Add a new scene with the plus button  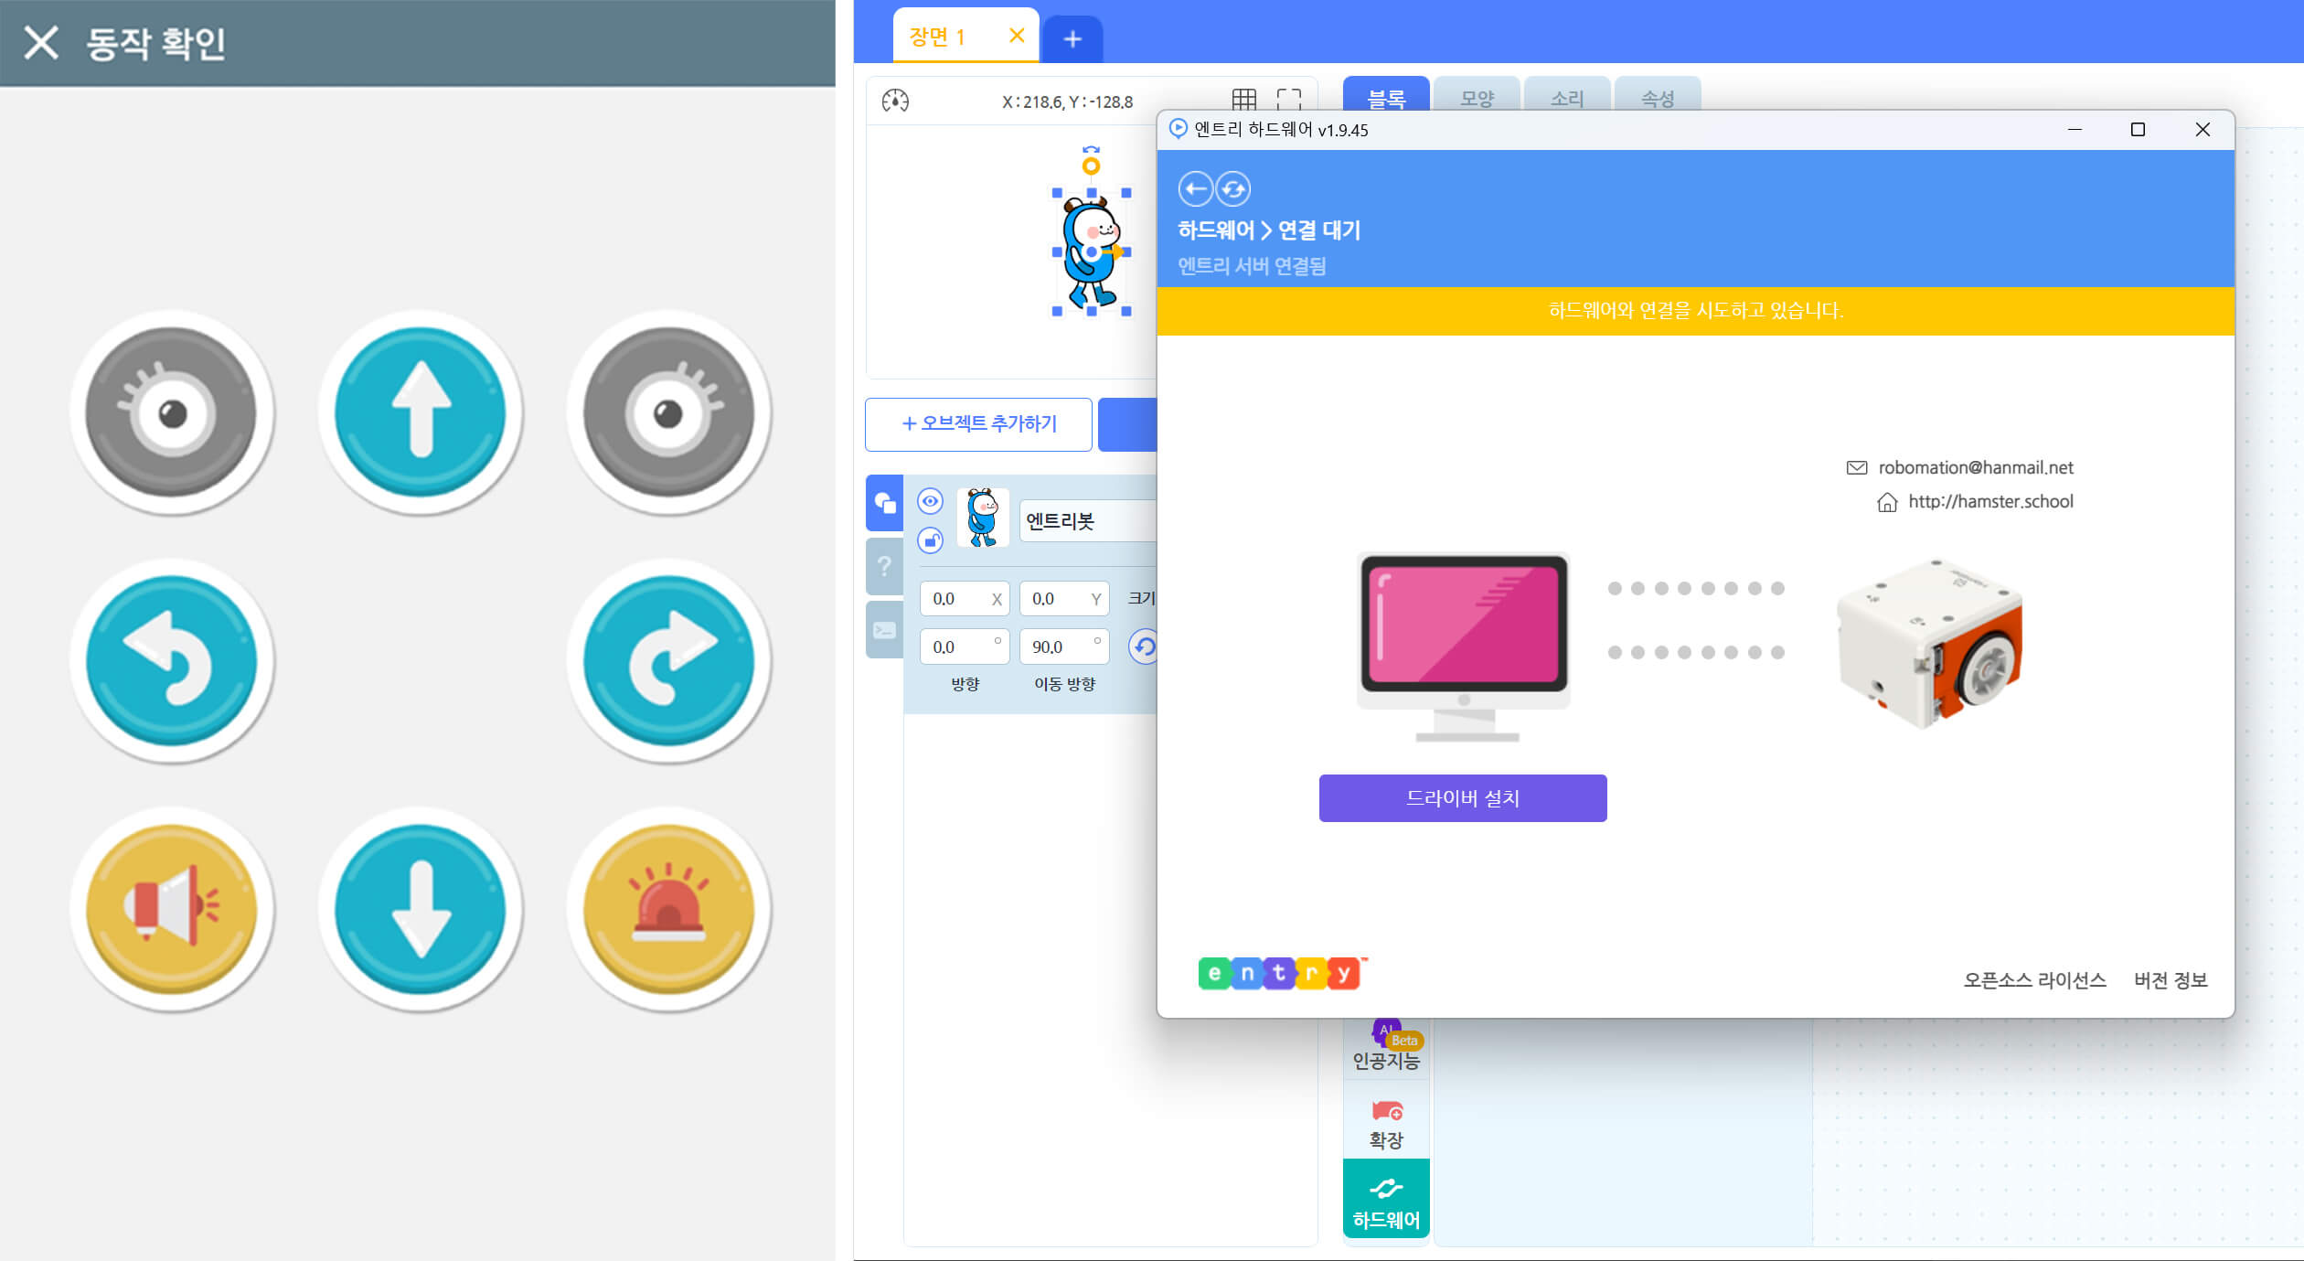point(1072,39)
